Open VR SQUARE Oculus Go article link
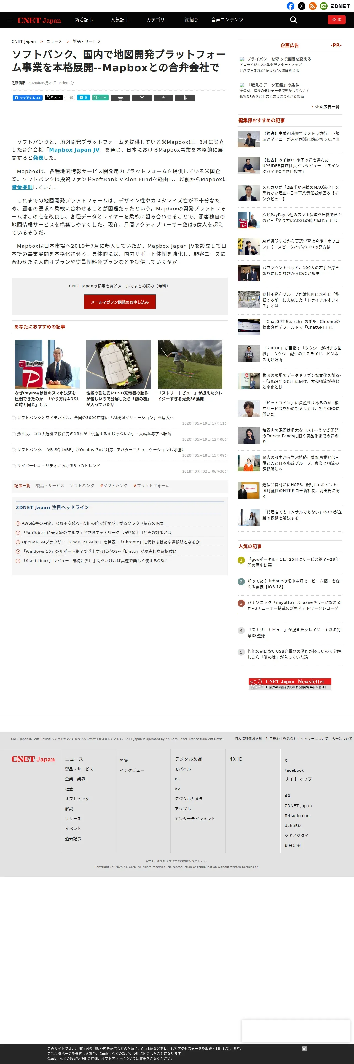 pos(101,450)
